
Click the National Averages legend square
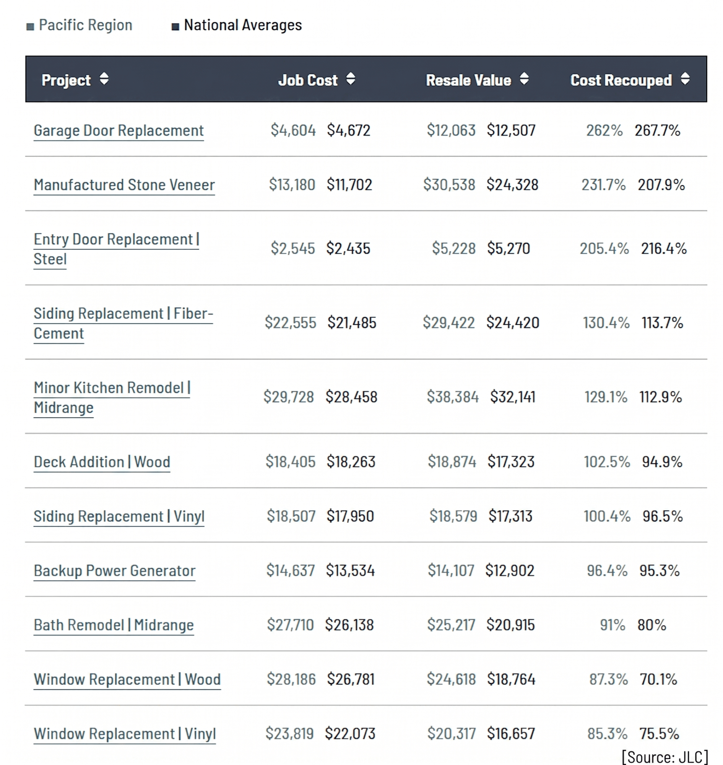click(x=175, y=26)
